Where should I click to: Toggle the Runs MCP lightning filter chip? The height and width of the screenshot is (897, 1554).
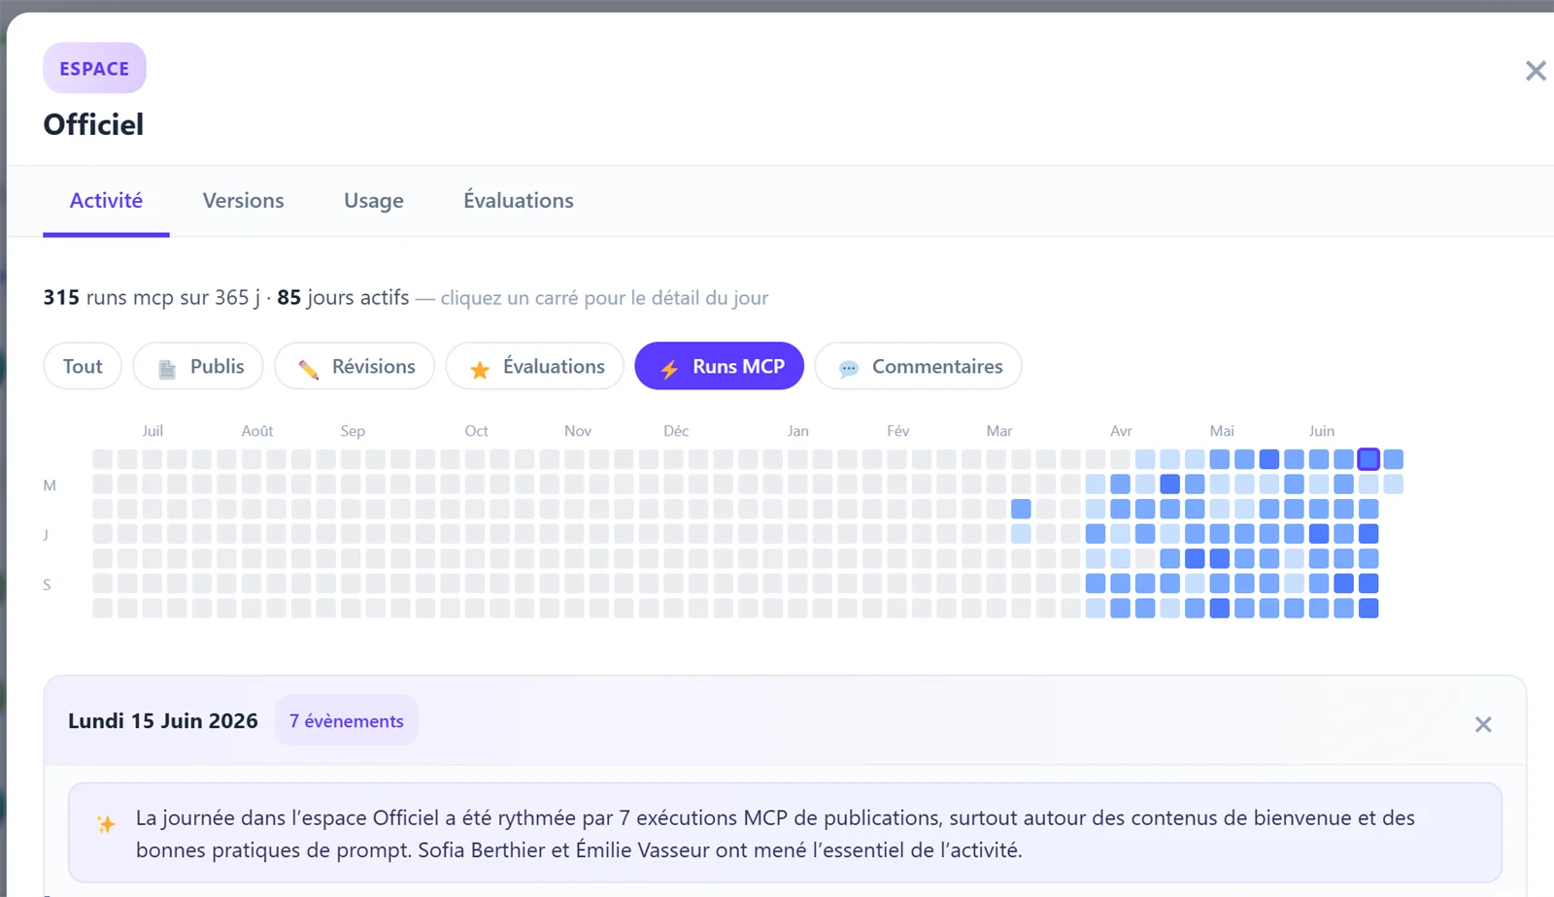click(x=719, y=366)
